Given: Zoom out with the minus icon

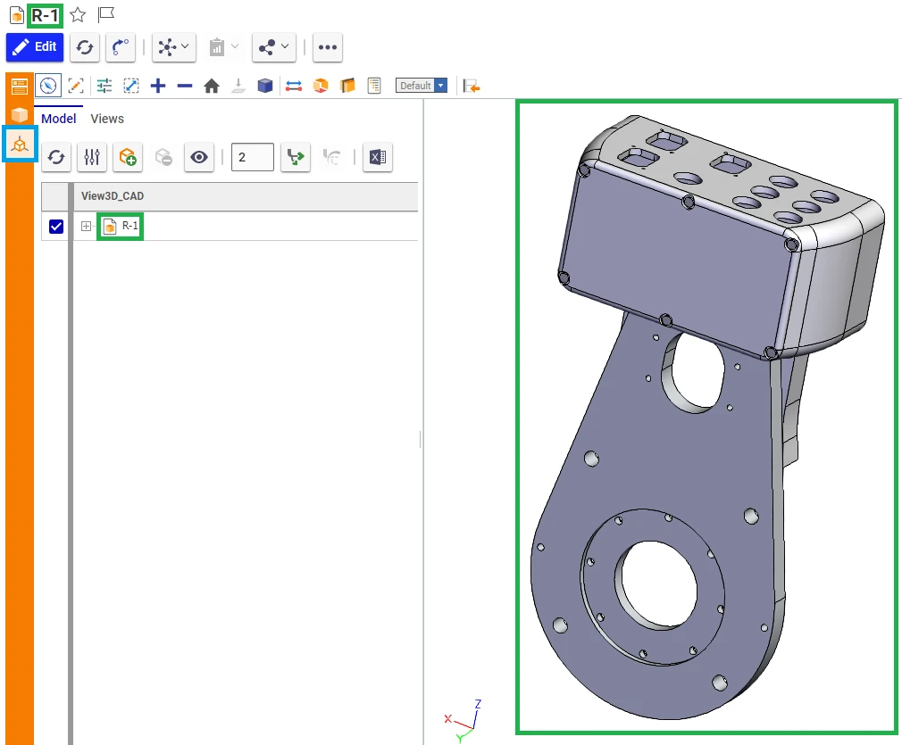Looking at the screenshot, I should tap(185, 86).
